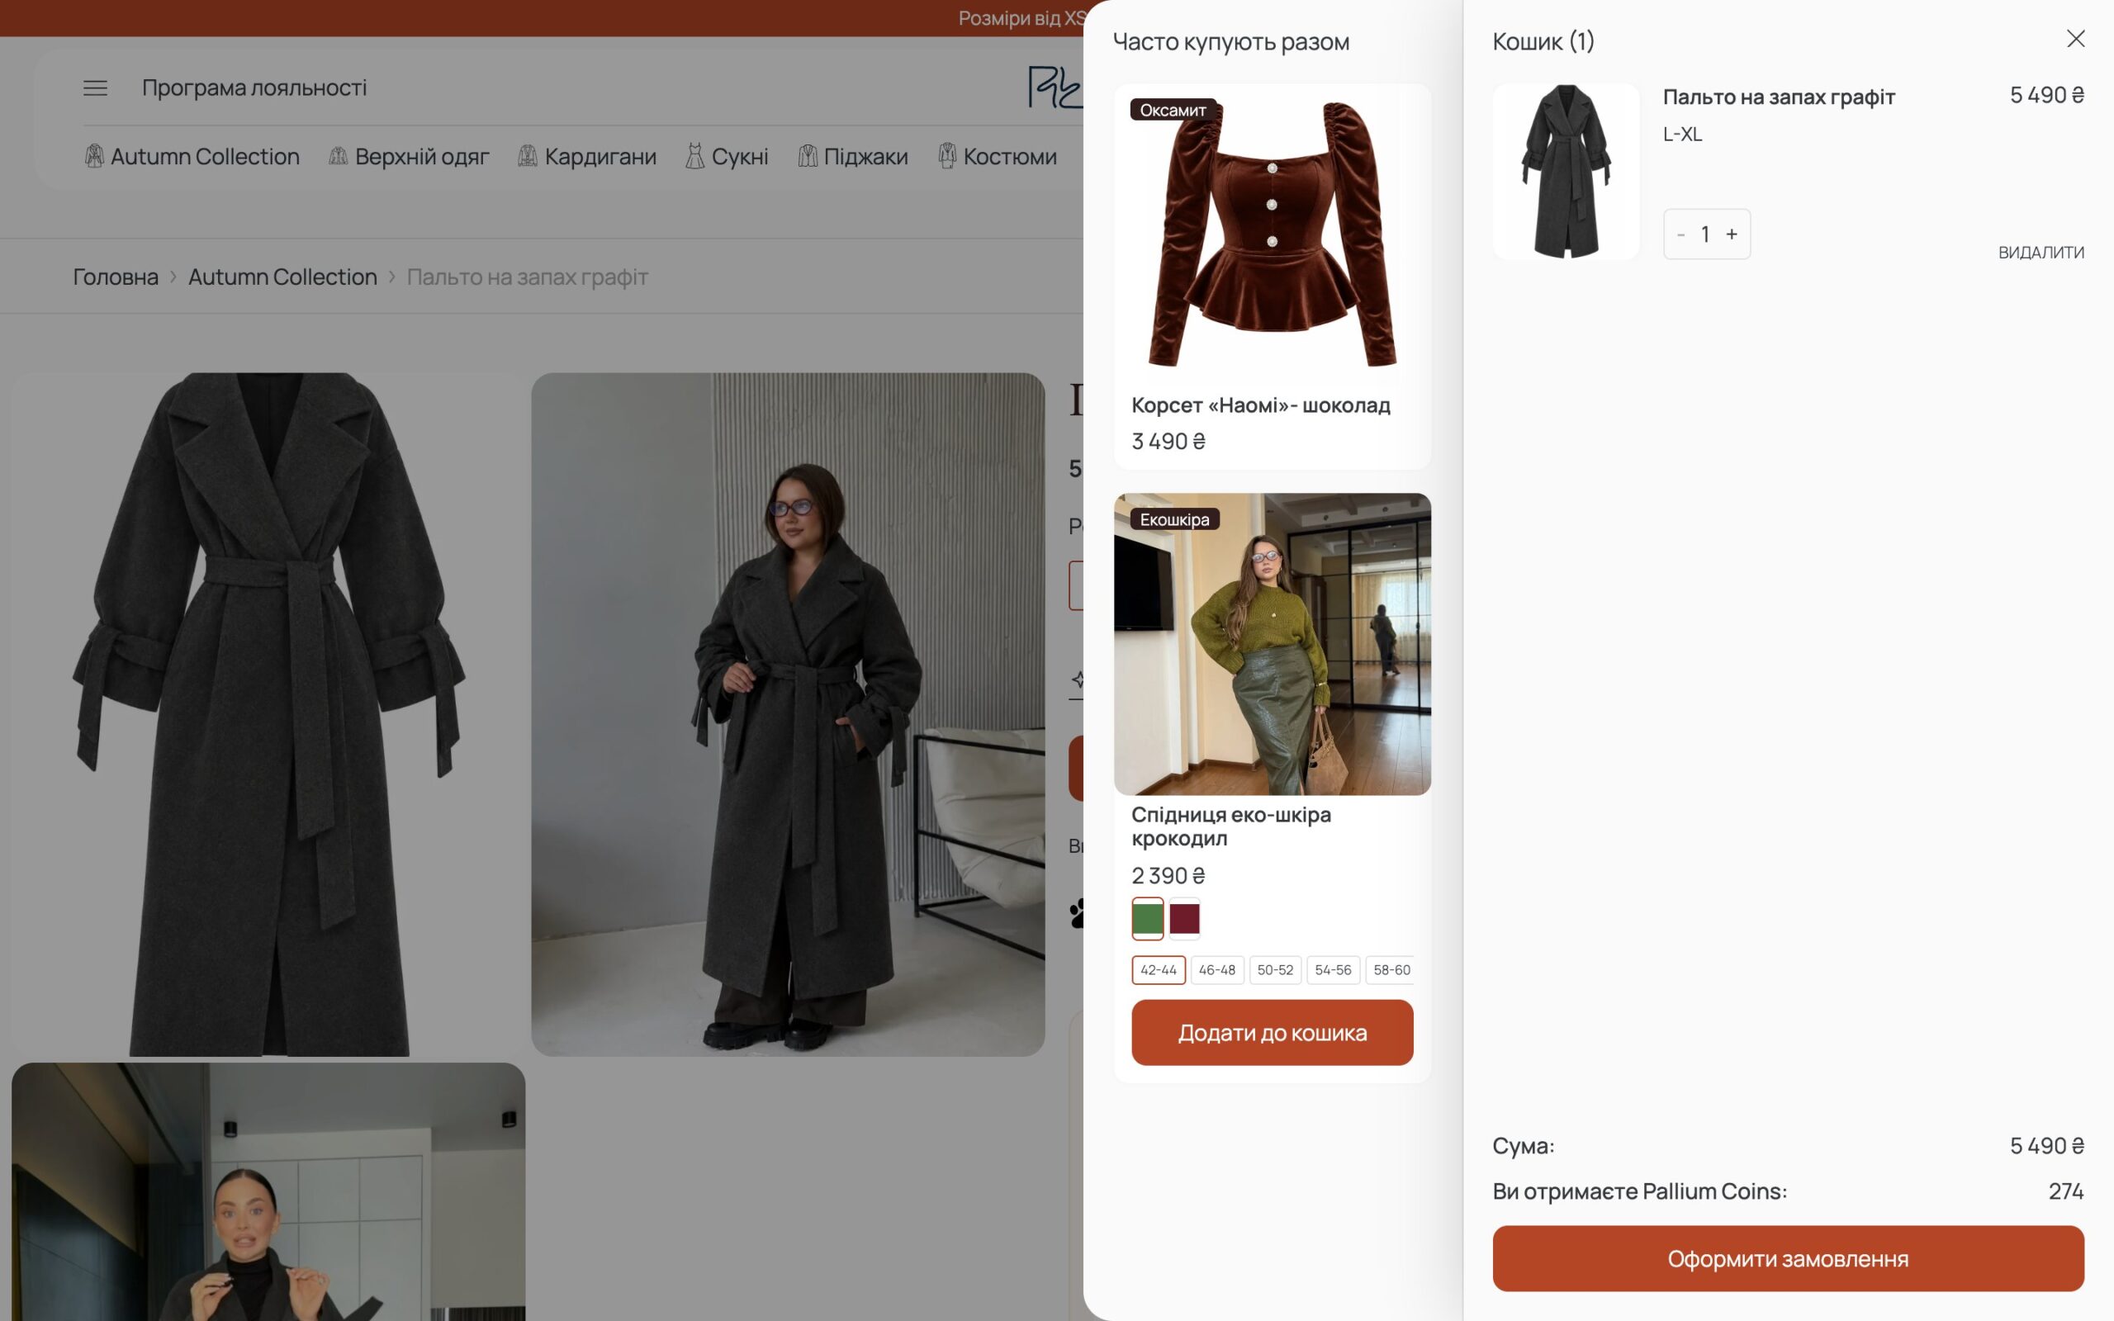This screenshot has width=2114, height=1321.
Task: Select skirt size 58-60
Action: coord(1391,970)
